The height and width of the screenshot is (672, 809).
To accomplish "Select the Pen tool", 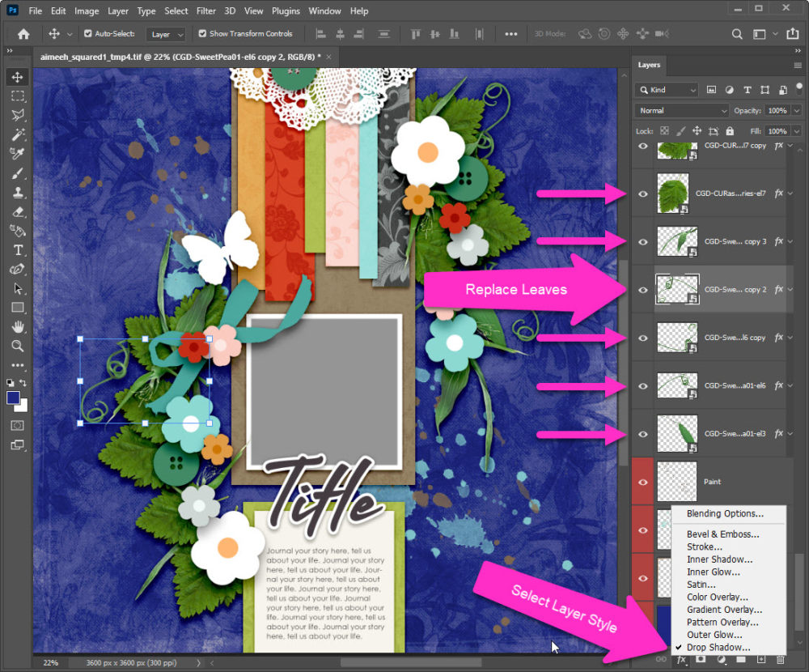I will coord(18,269).
